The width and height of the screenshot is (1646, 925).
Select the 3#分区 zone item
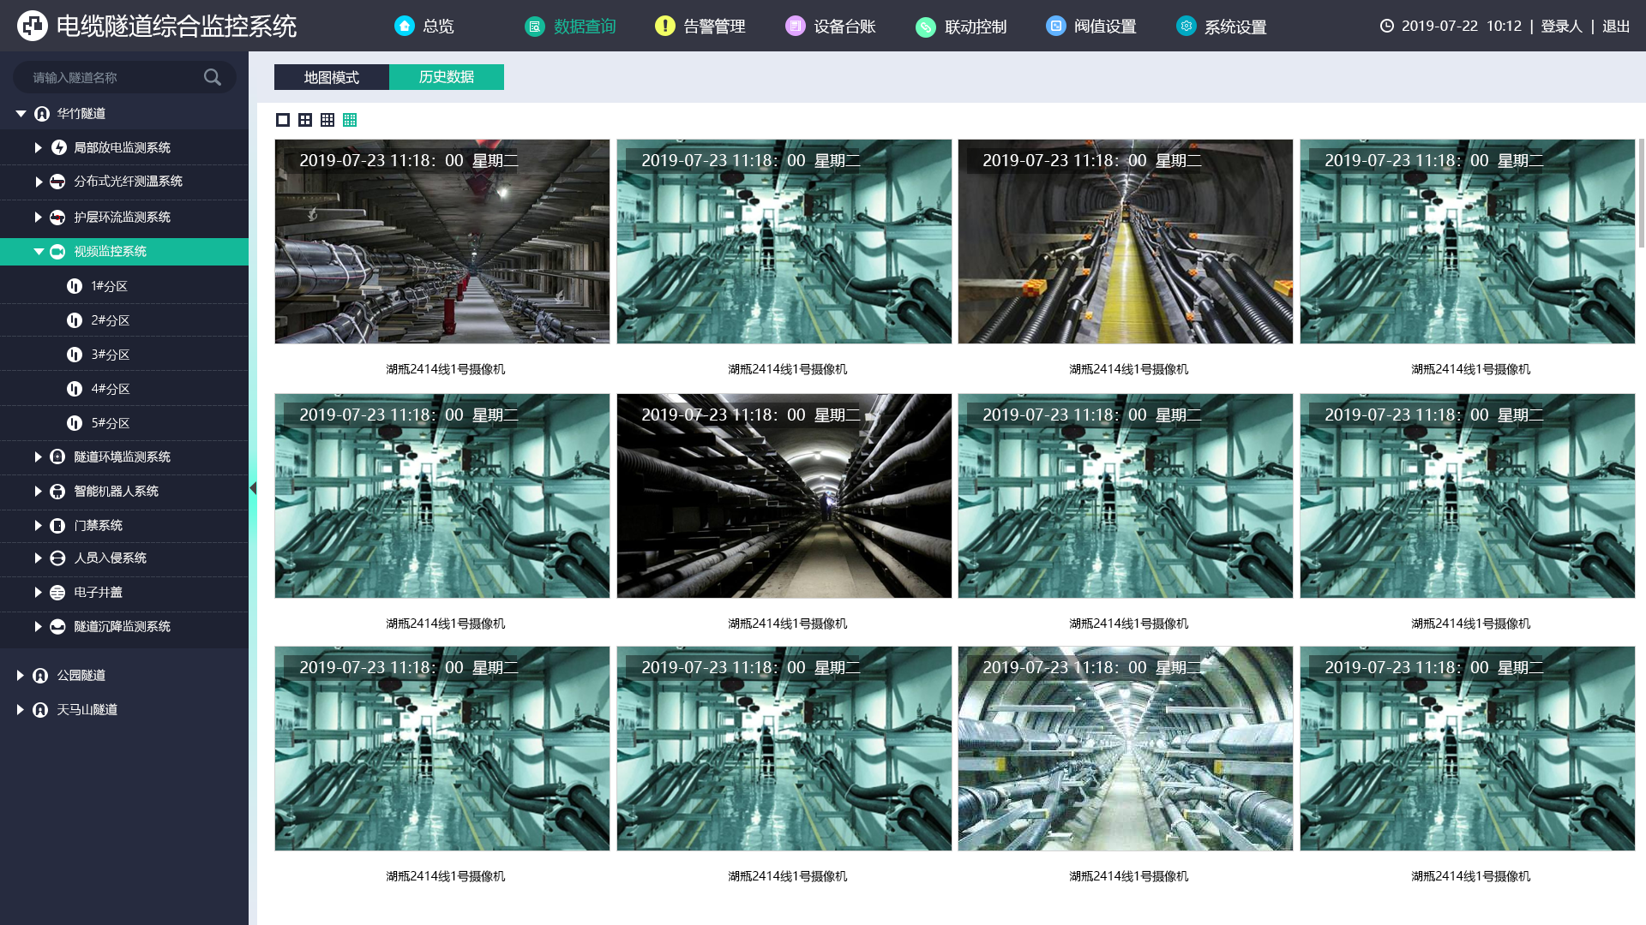pyautogui.click(x=110, y=355)
